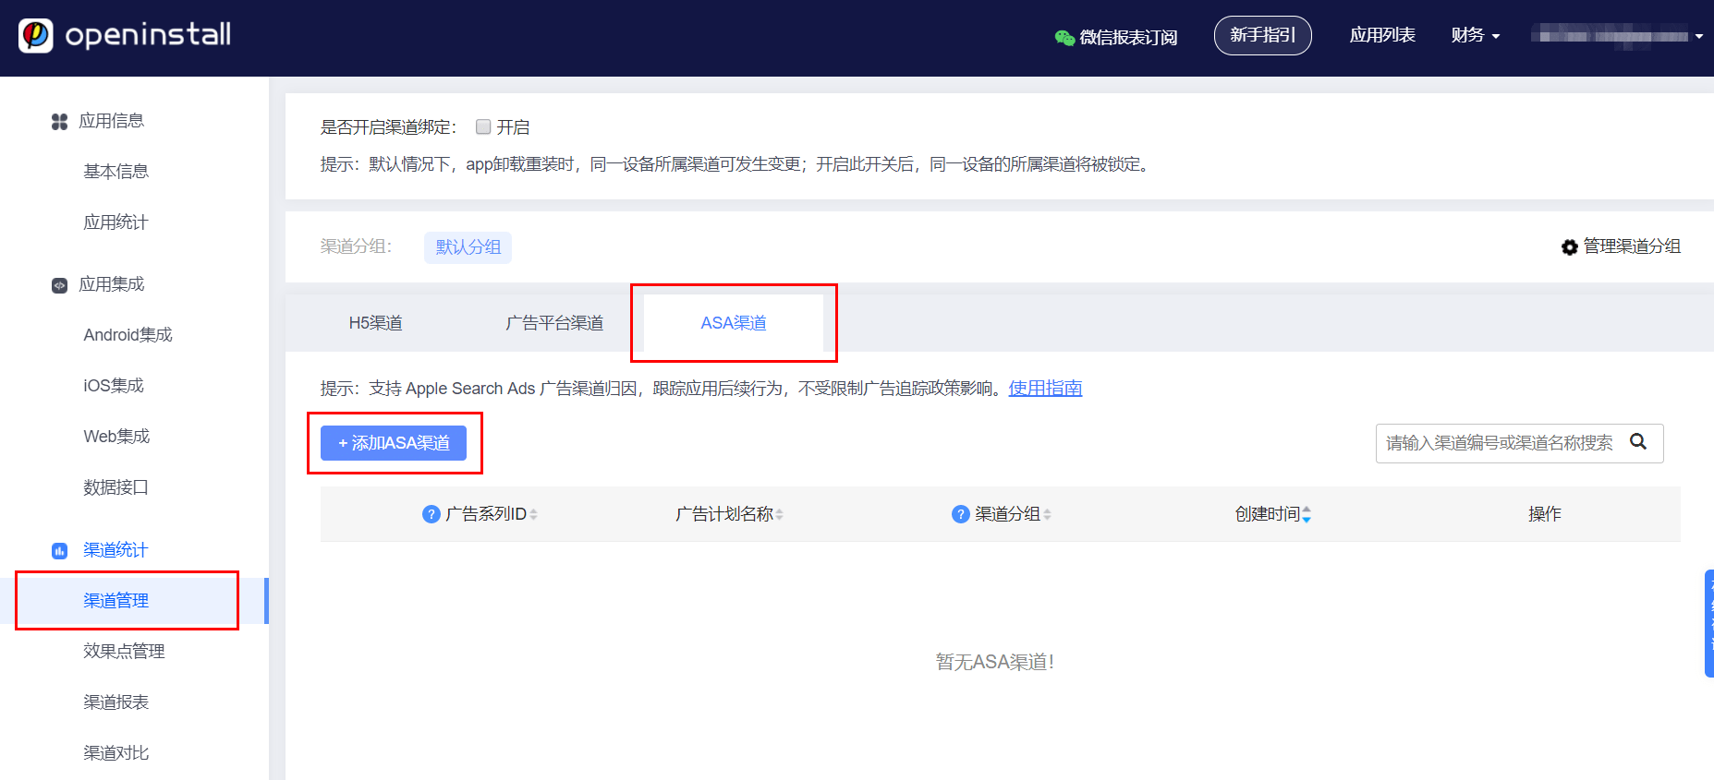Click the 应用集成 section icon

(x=59, y=285)
